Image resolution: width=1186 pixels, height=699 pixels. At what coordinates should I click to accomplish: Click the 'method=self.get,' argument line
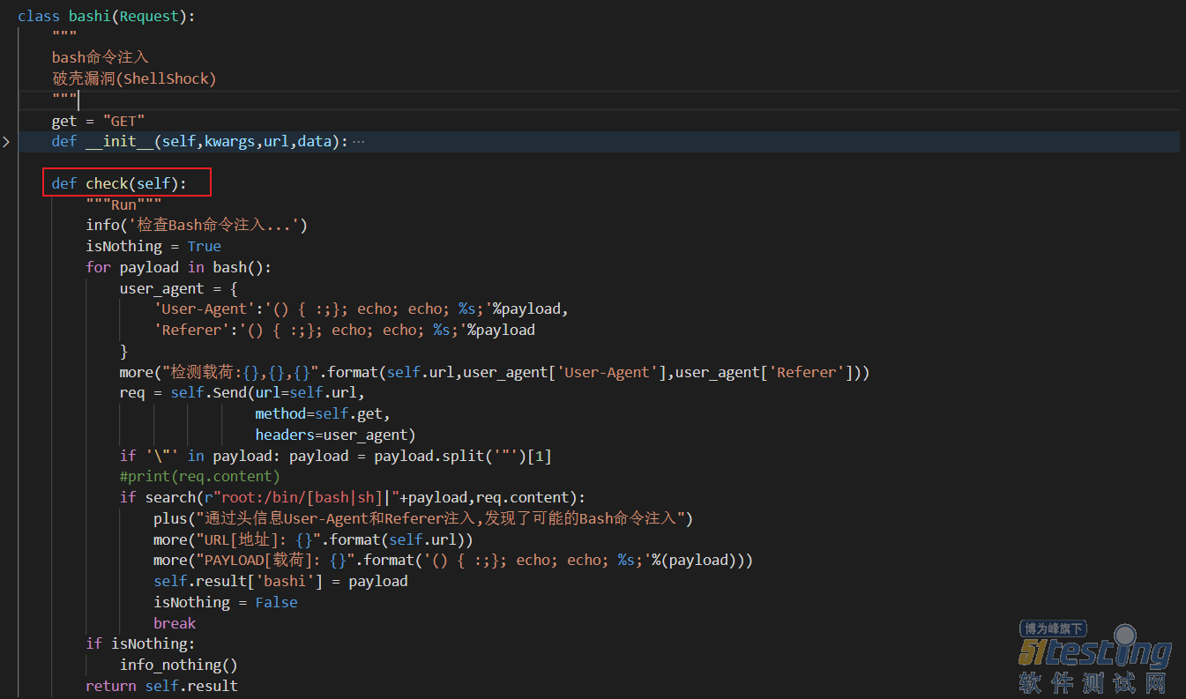(323, 413)
